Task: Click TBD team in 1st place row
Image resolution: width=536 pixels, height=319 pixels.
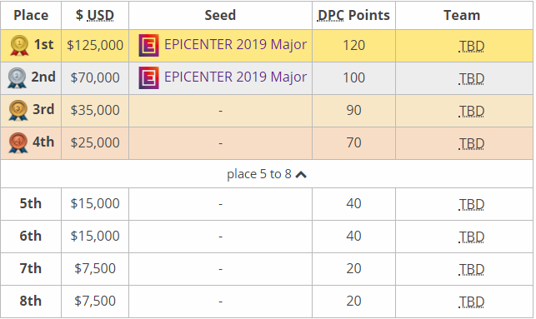Action: pyautogui.click(x=471, y=46)
